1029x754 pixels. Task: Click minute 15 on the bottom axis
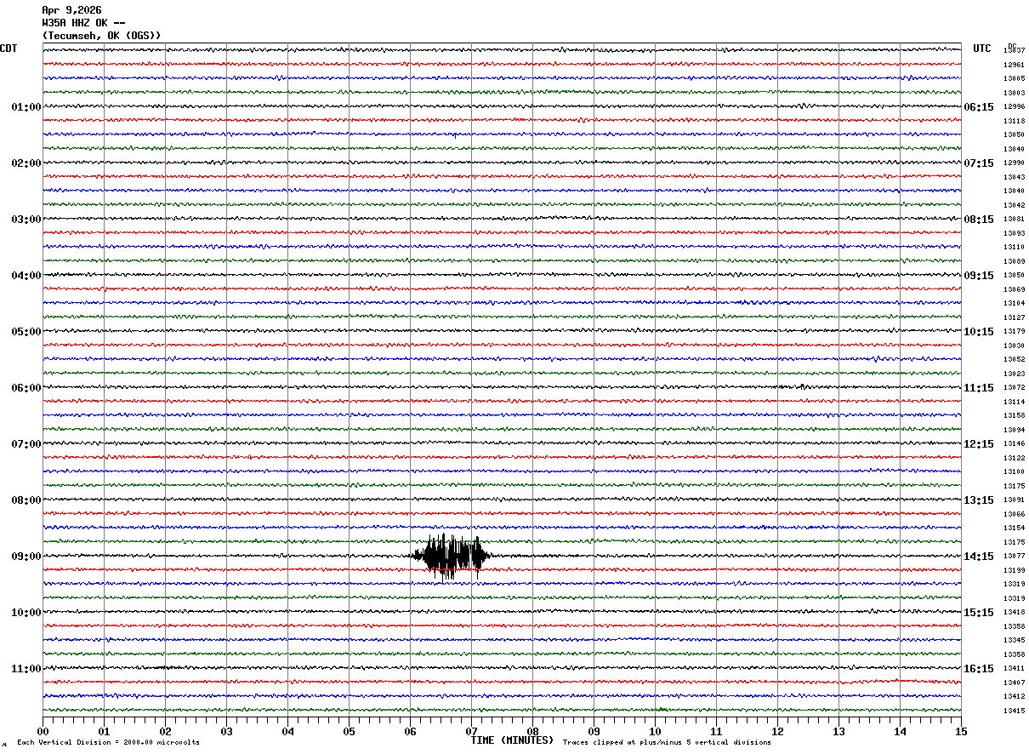tap(961, 731)
